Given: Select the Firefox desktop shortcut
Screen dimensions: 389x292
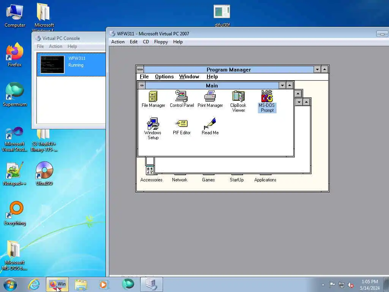Looking at the screenshot, I should (15, 55).
